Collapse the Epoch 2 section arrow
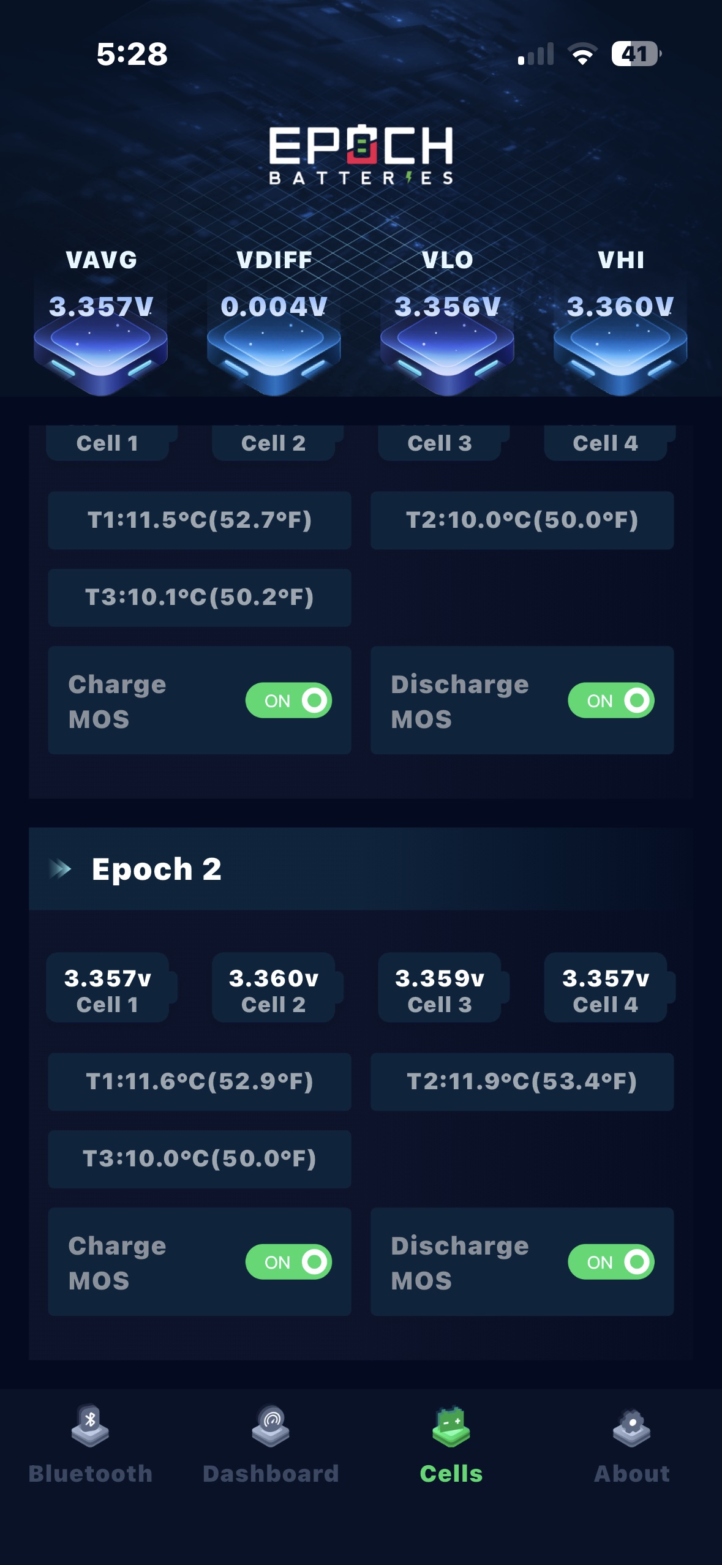This screenshot has height=1565, width=722. click(60, 869)
